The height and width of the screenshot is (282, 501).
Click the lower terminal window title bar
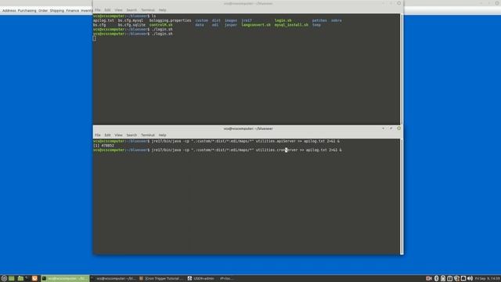coord(248,128)
